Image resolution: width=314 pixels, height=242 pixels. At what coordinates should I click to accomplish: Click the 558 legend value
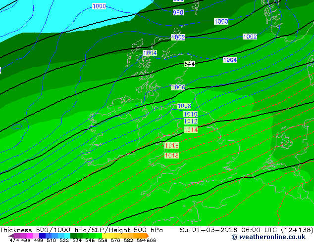103,240
